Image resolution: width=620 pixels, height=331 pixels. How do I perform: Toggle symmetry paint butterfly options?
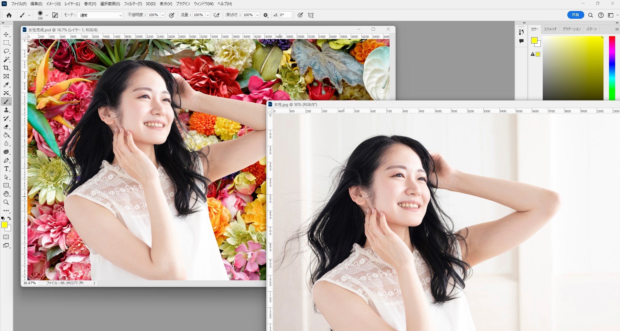(x=311, y=15)
